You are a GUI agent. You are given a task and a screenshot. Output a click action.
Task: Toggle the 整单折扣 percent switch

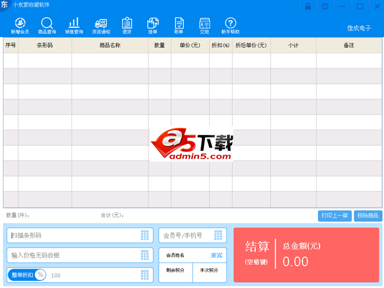pyautogui.click(x=27, y=275)
